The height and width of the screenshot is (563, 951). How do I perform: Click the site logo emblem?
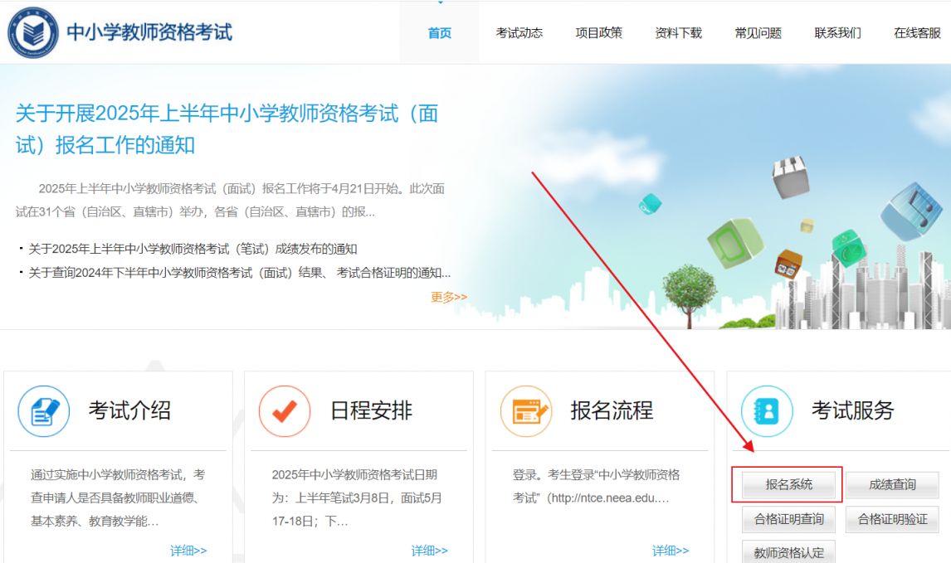click(x=32, y=32)
